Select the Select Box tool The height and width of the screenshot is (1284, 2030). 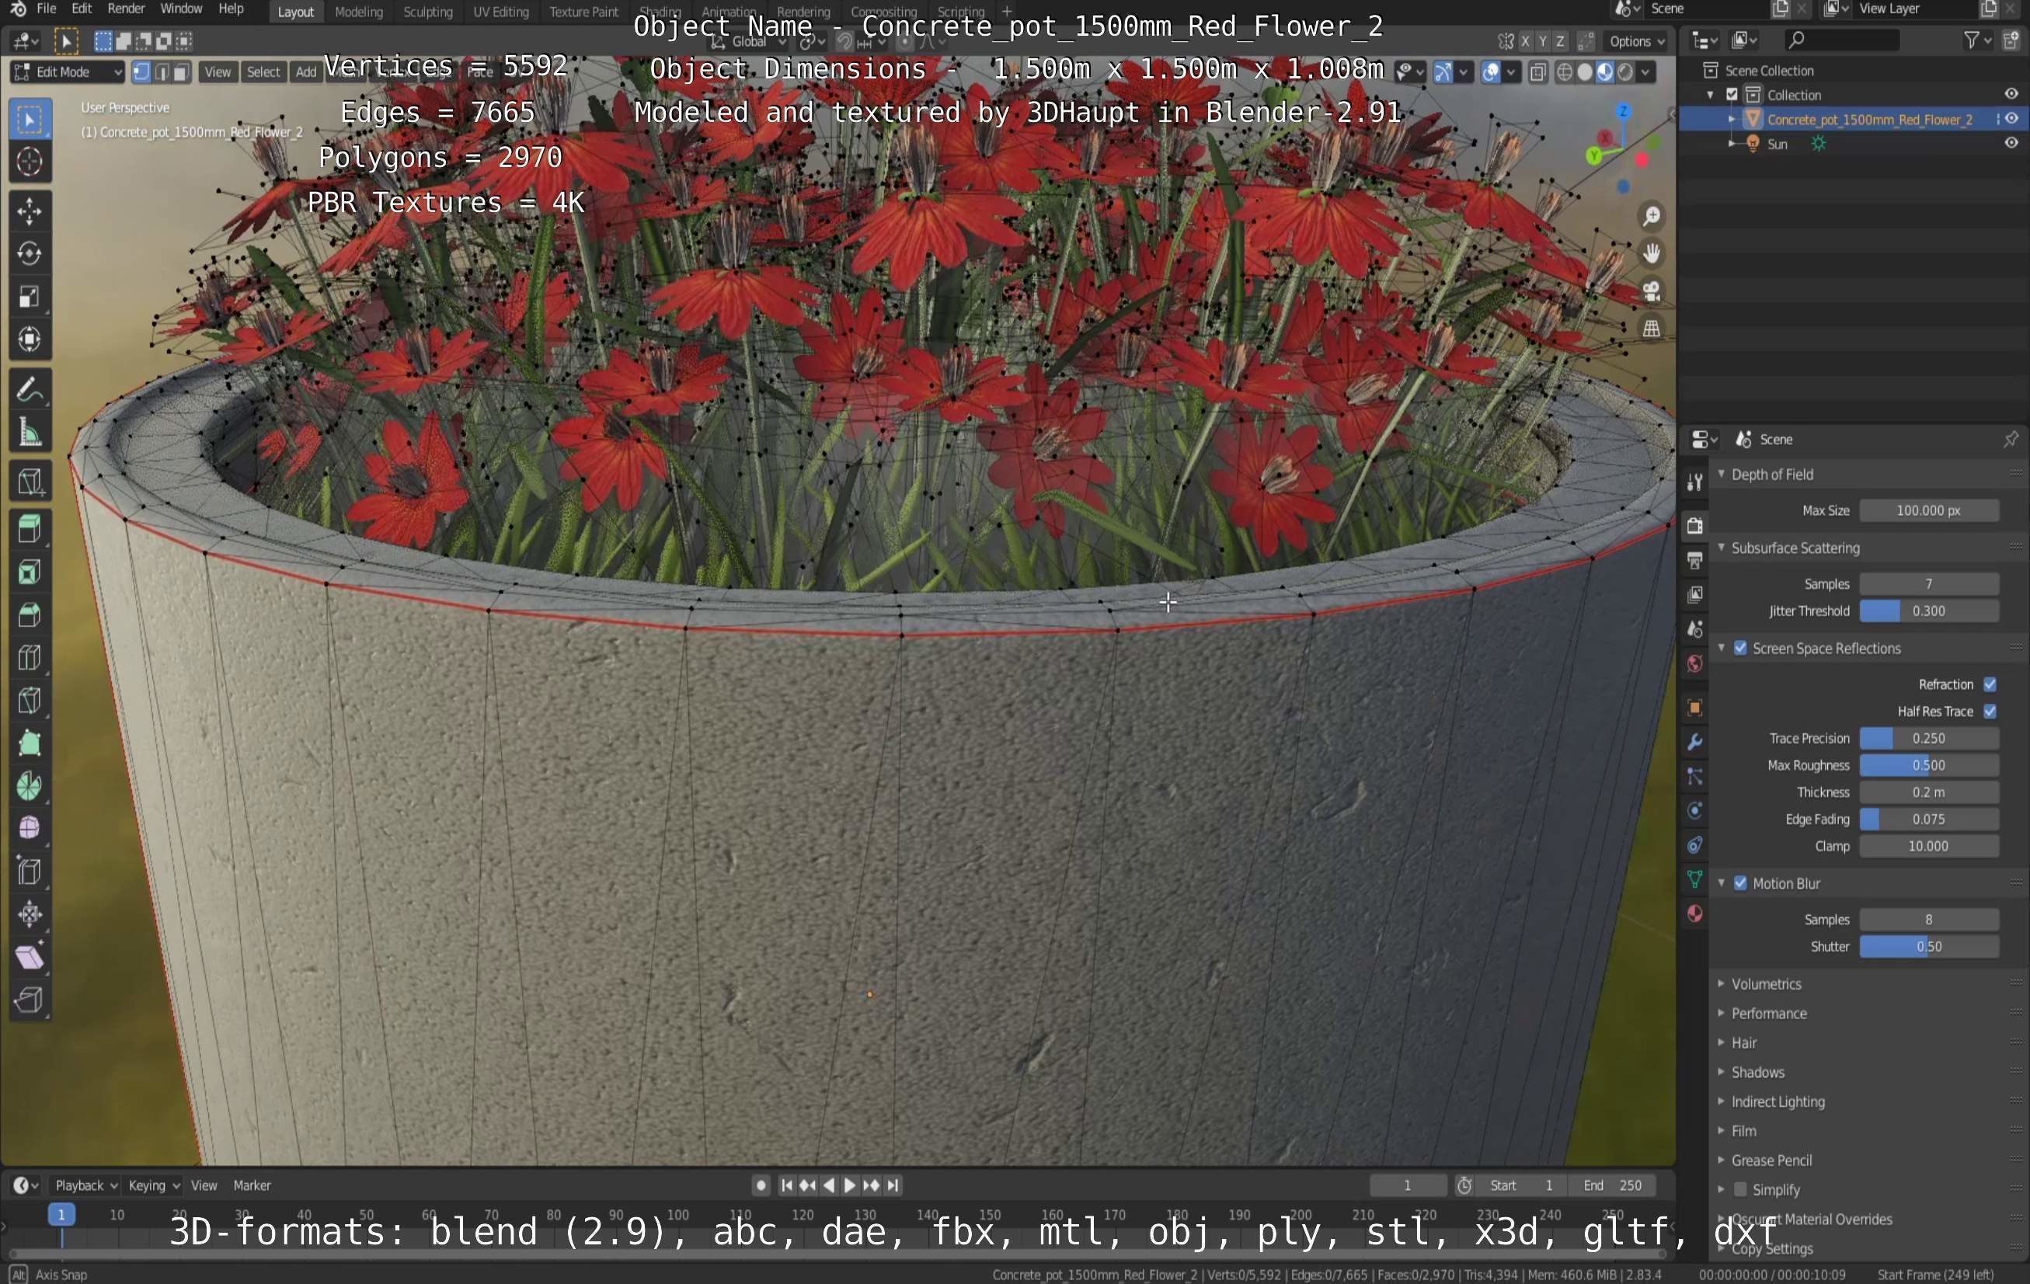point(30,120)
